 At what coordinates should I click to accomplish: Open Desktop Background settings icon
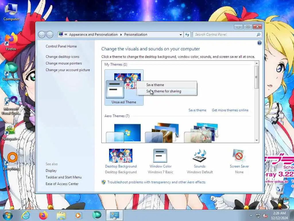(121, 156)
